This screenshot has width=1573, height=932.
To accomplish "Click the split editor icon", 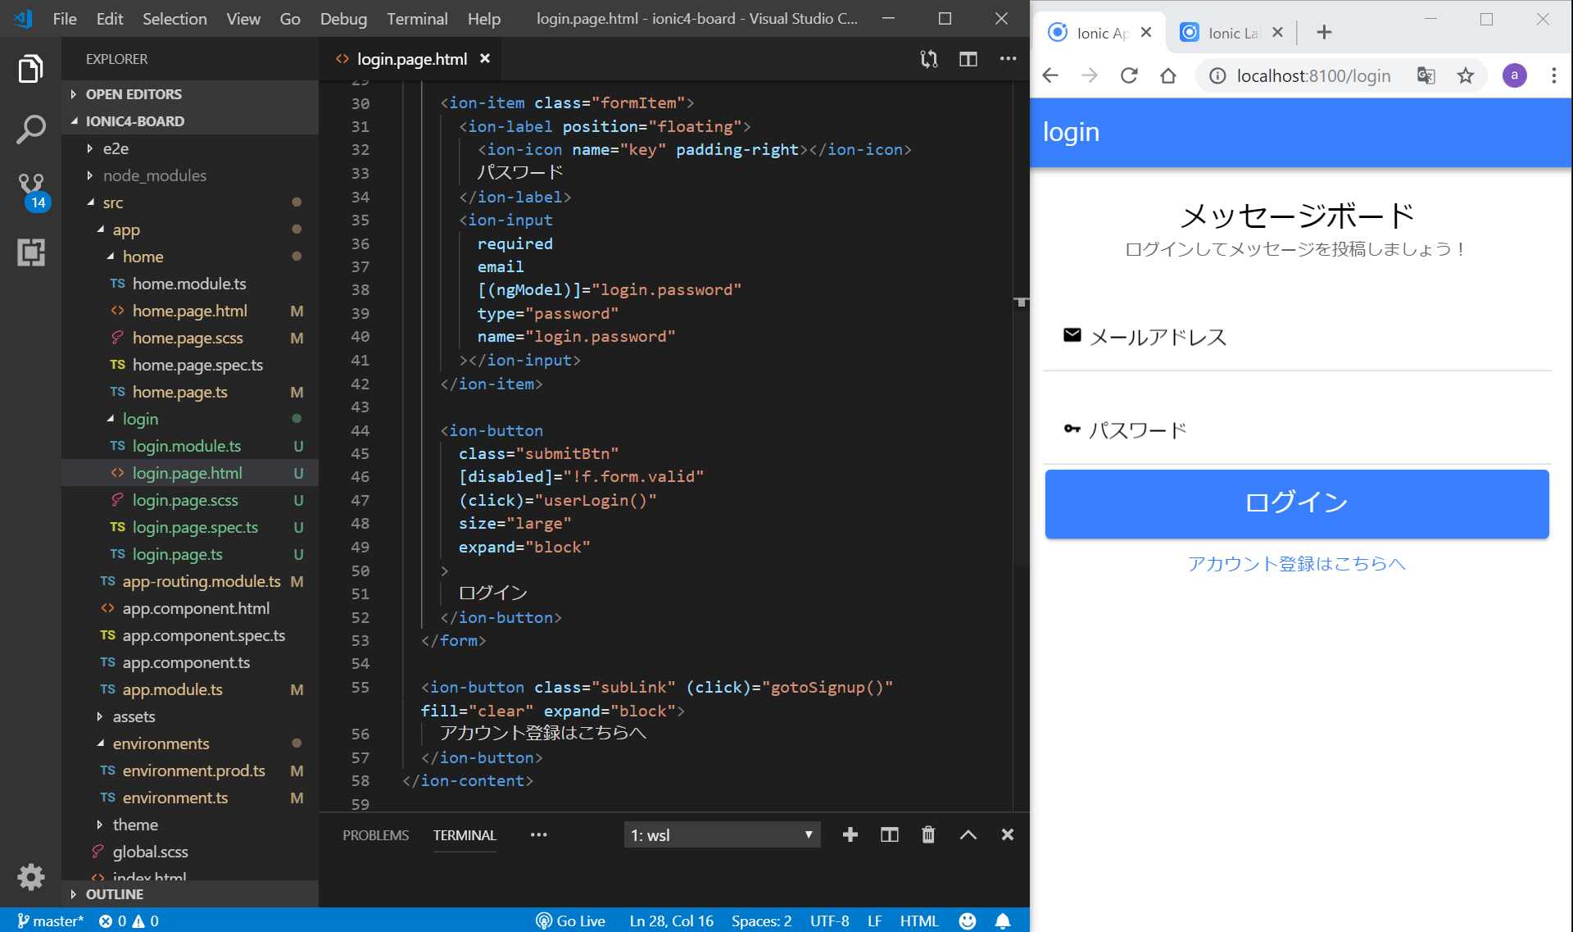I will pos(968,59).
